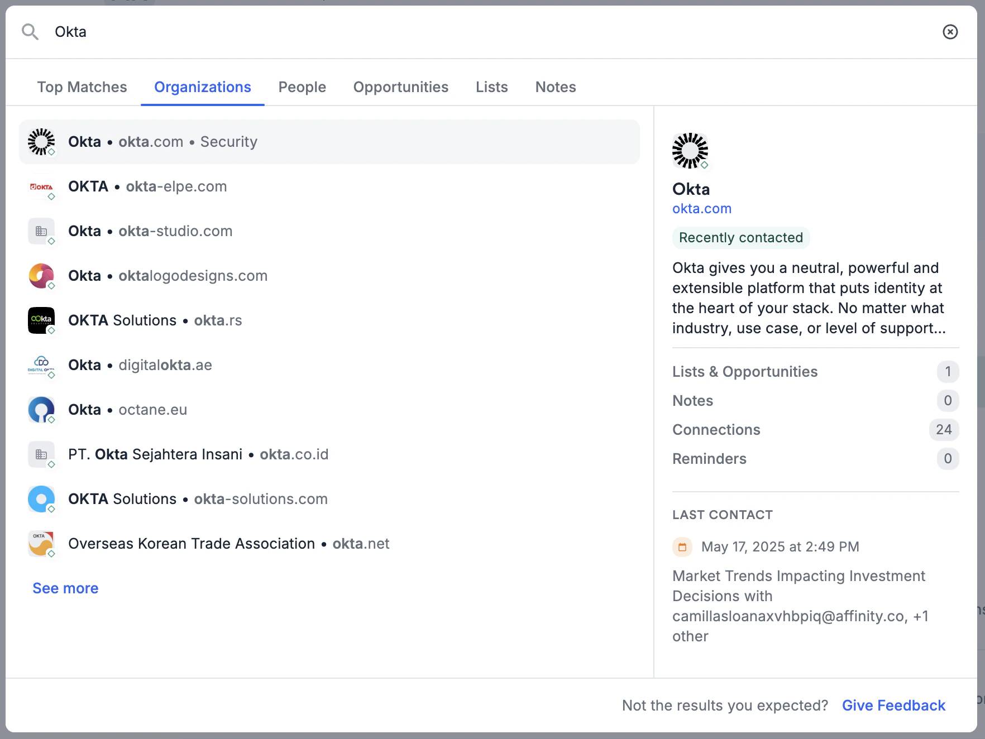Viewport: 985px width, 739px height.
Task: Open Overseas Korean Trade Association result
Action: point(329,544)
